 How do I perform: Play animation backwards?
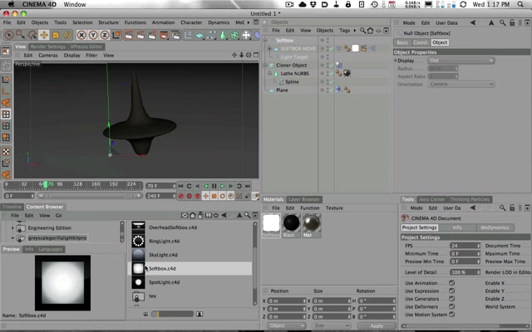tap(205, 186)
